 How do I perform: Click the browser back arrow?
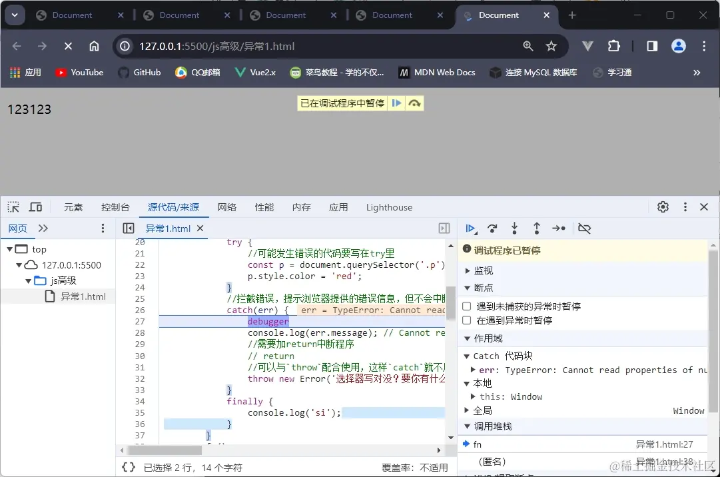[x=17, y=47]
